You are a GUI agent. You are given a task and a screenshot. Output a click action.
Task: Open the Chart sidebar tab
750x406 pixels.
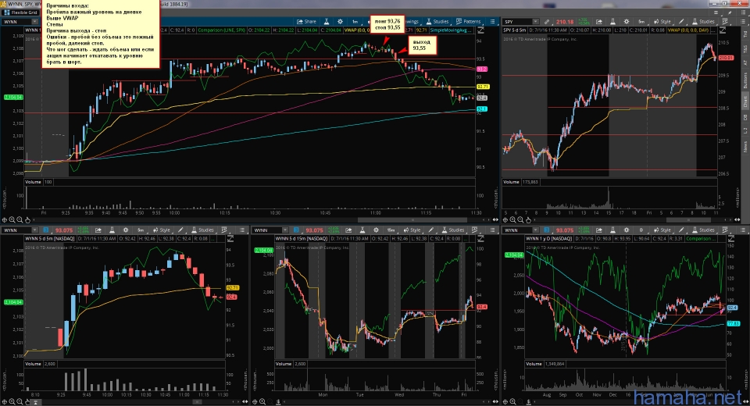coord(745,101)
